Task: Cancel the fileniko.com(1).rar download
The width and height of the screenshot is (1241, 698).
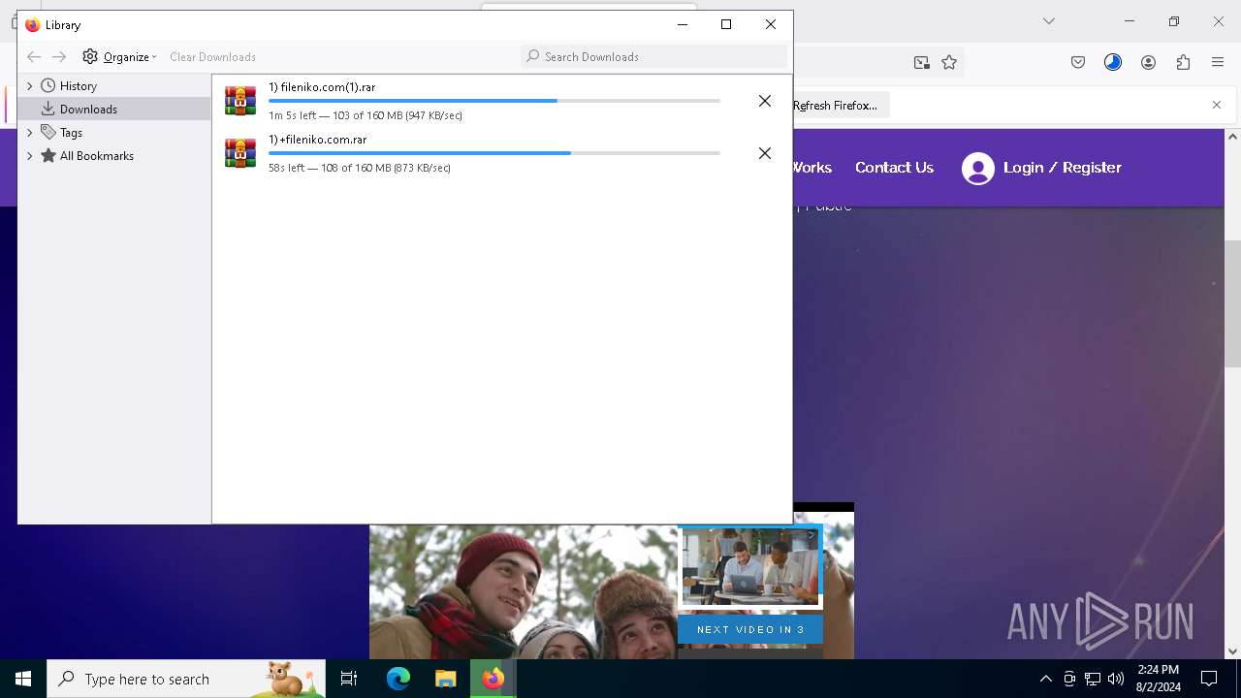Action: [x=765, y=101]
